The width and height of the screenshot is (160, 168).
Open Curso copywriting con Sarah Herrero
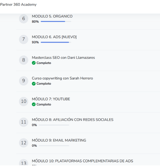click(x=62, y=78)
